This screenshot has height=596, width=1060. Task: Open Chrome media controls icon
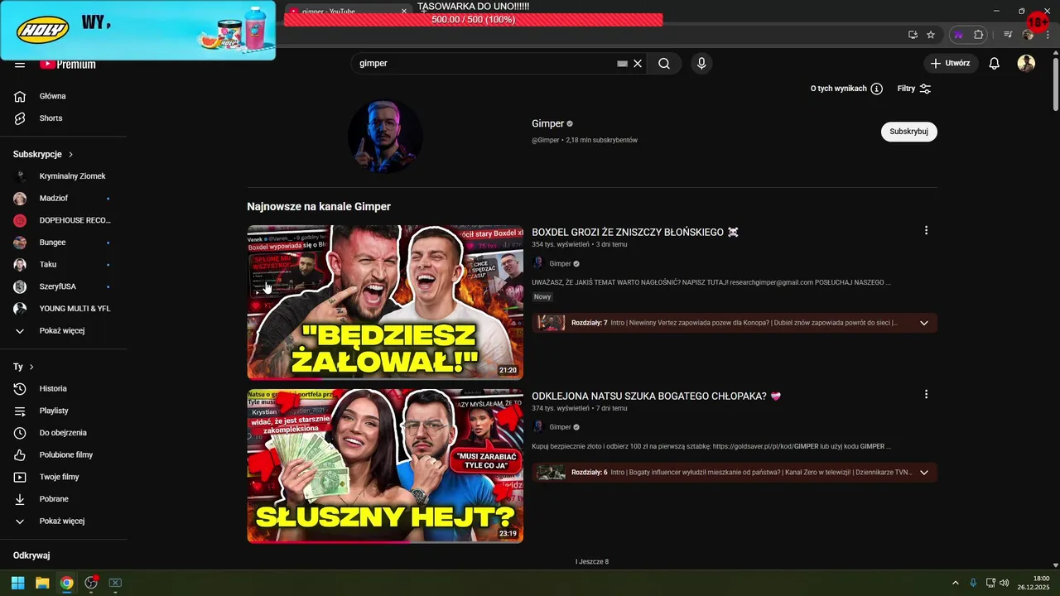click(x=1008, y=35)
